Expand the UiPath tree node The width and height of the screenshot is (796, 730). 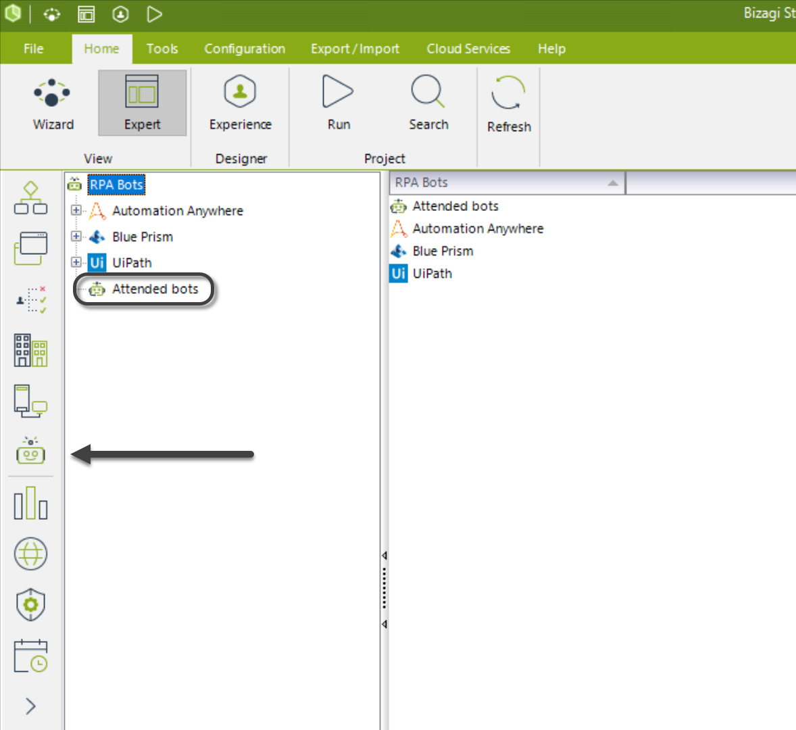pos(76,262)
